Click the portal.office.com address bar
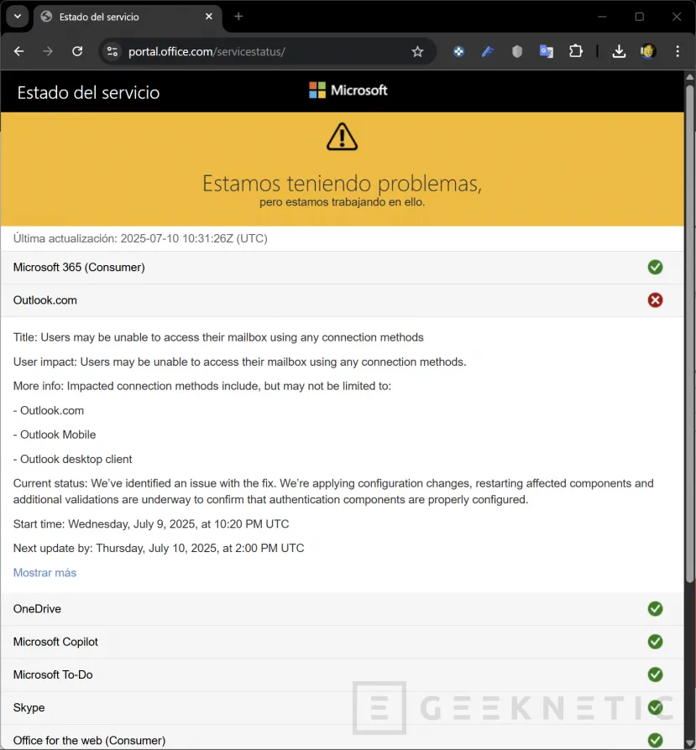 267,51
